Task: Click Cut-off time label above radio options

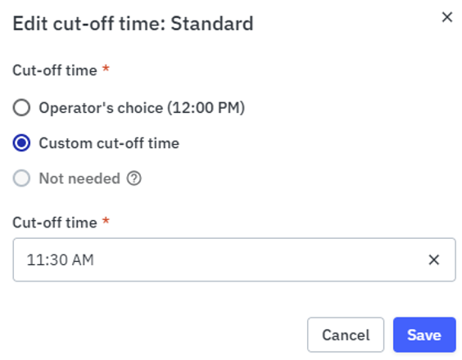Action: (x=55, y=70)
